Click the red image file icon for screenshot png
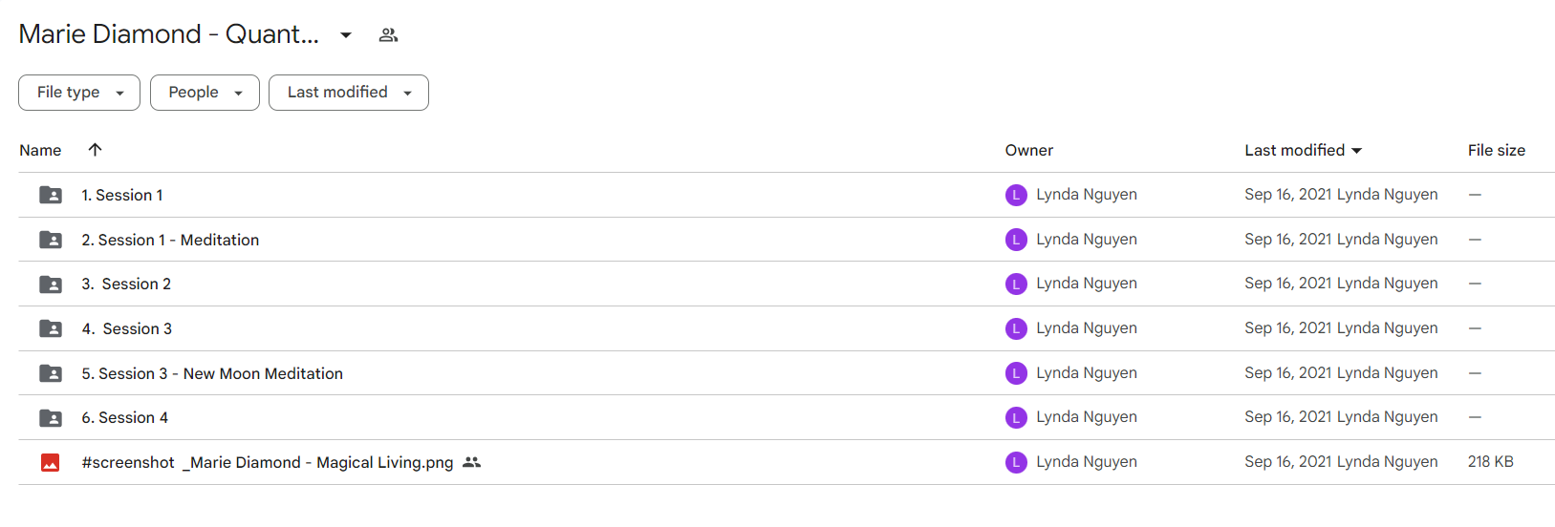 coord(51,463)
